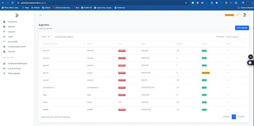Image resolution: width=254 pixels, height=126 pixels.
Task: Click snorlax balance 87843.50
Action: tap(145, 58)
